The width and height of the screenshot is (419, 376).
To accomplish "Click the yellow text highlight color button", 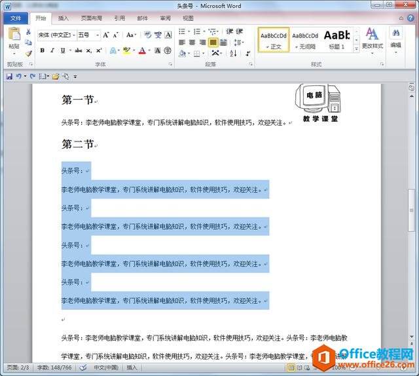I will [126, 50].
